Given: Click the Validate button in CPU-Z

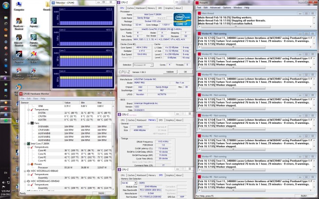Looking at the screenshot, I should click(170, 72).
